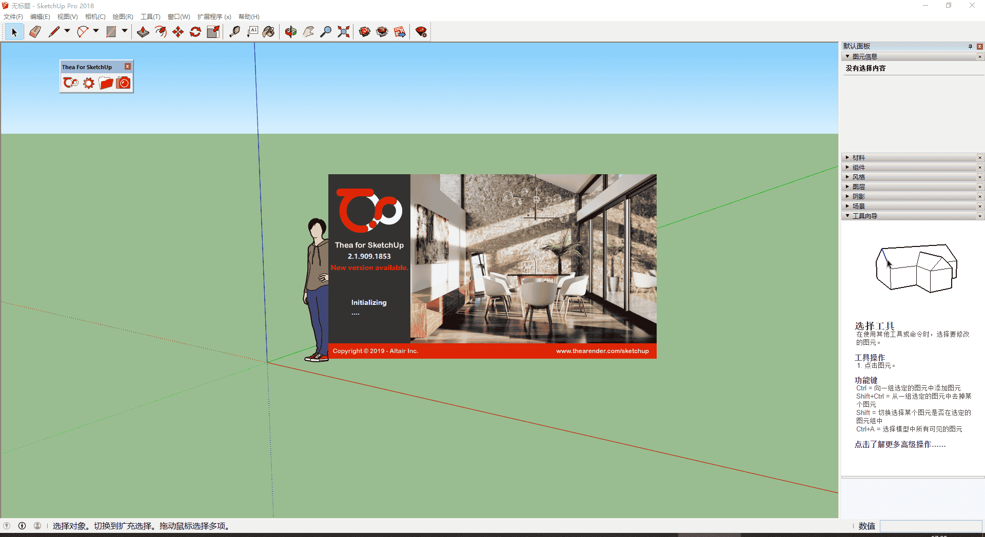Expand the 风格 panel

(x=848, y=177)
